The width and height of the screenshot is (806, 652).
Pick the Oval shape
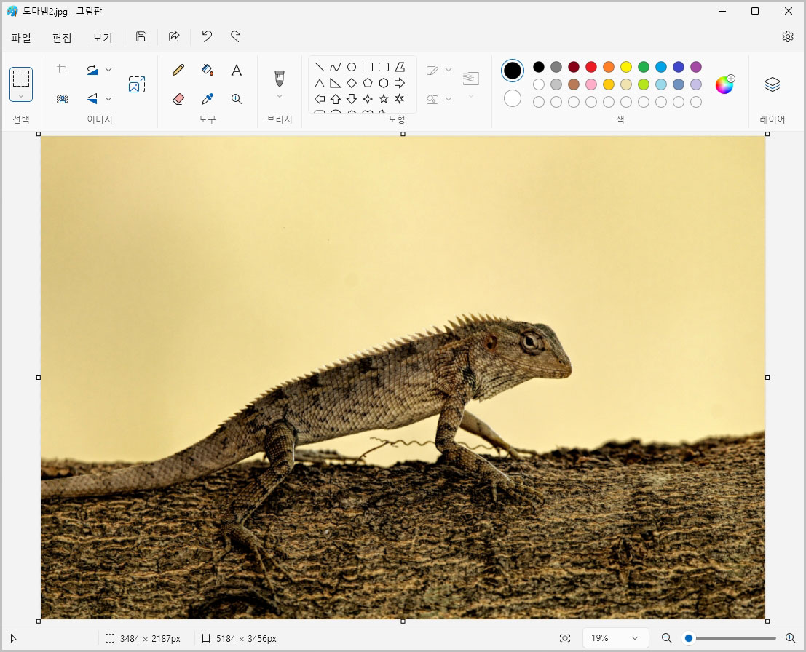[x=352, y=67]
